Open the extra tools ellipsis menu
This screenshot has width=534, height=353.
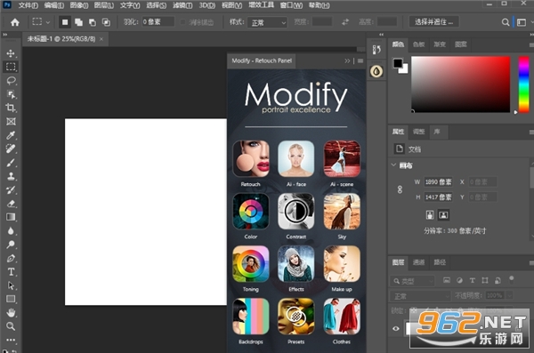pos(11,340)
